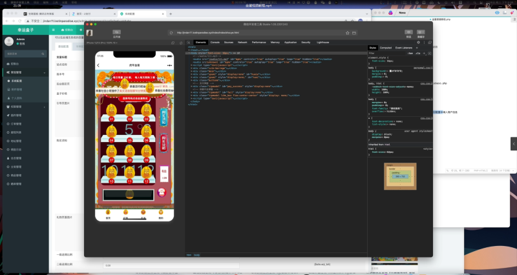Open the three-dot menu in the phone header
This screenshot has width=517, height=275.
[x=169, y=65]
